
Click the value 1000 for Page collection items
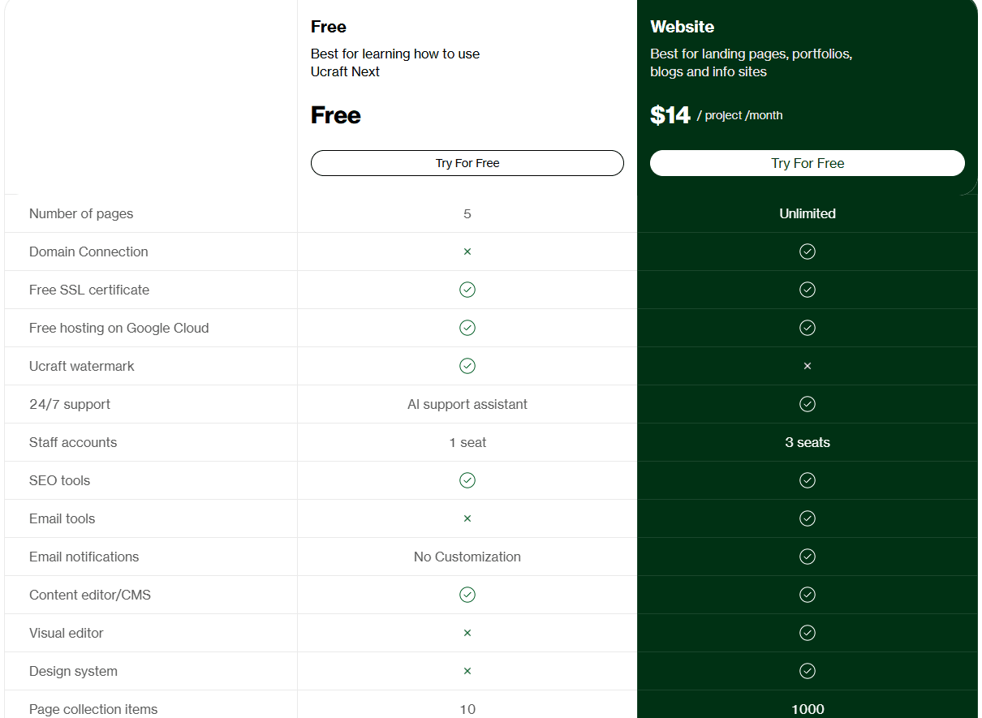[x=808, y=710]
